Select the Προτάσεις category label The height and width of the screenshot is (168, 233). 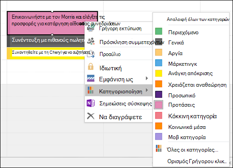[182, 105]
